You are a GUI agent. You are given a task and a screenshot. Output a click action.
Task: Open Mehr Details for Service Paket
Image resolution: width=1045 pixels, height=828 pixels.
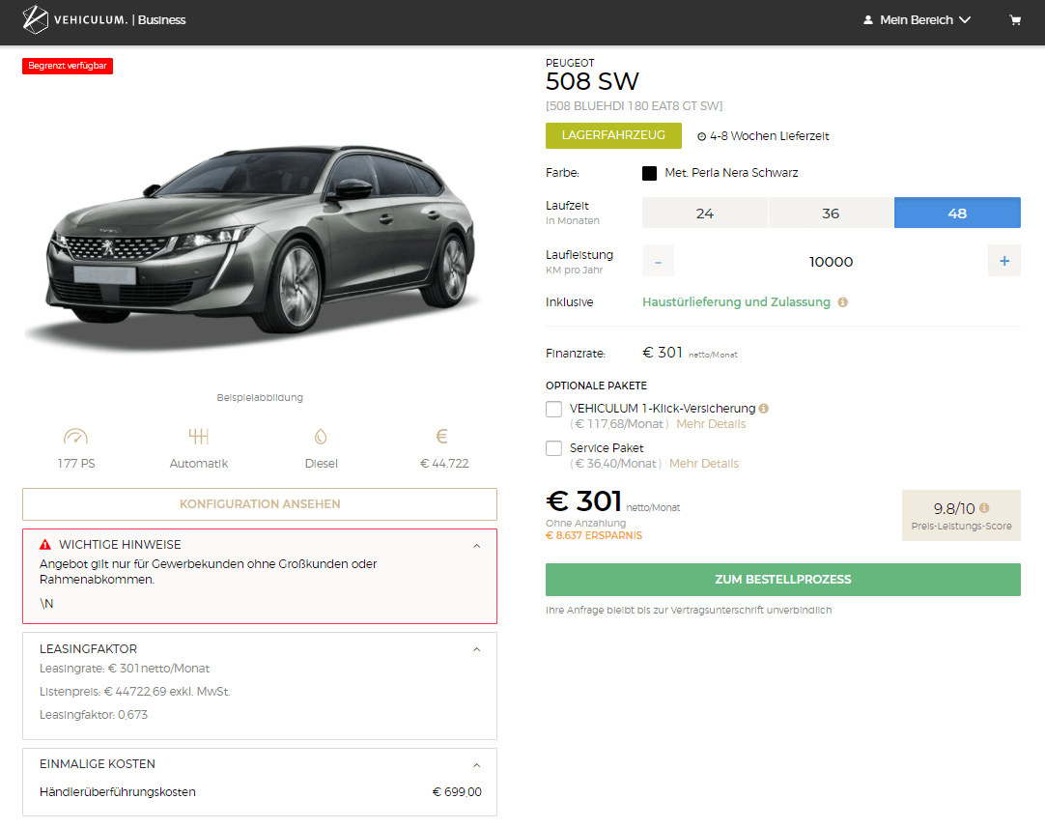click(x=704, y=464)
